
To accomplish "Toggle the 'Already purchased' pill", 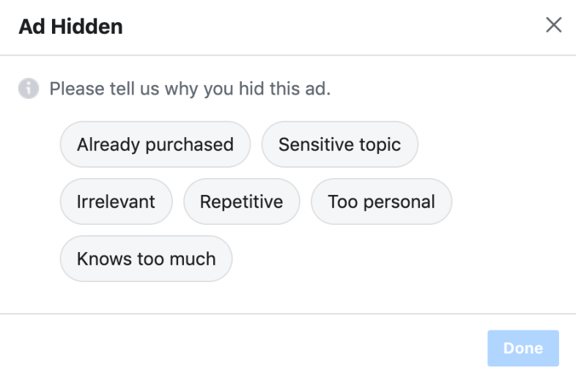I will pos(155,144).
